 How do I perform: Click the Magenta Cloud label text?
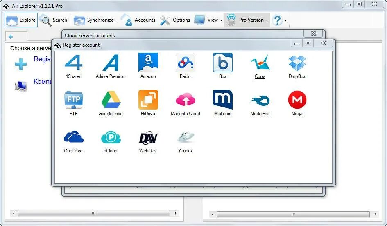186,114
